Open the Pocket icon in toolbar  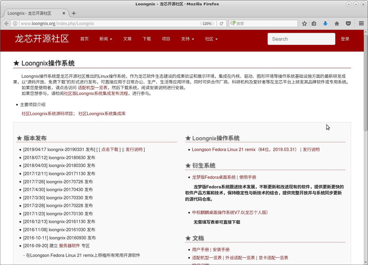click(x=348, y=24)
